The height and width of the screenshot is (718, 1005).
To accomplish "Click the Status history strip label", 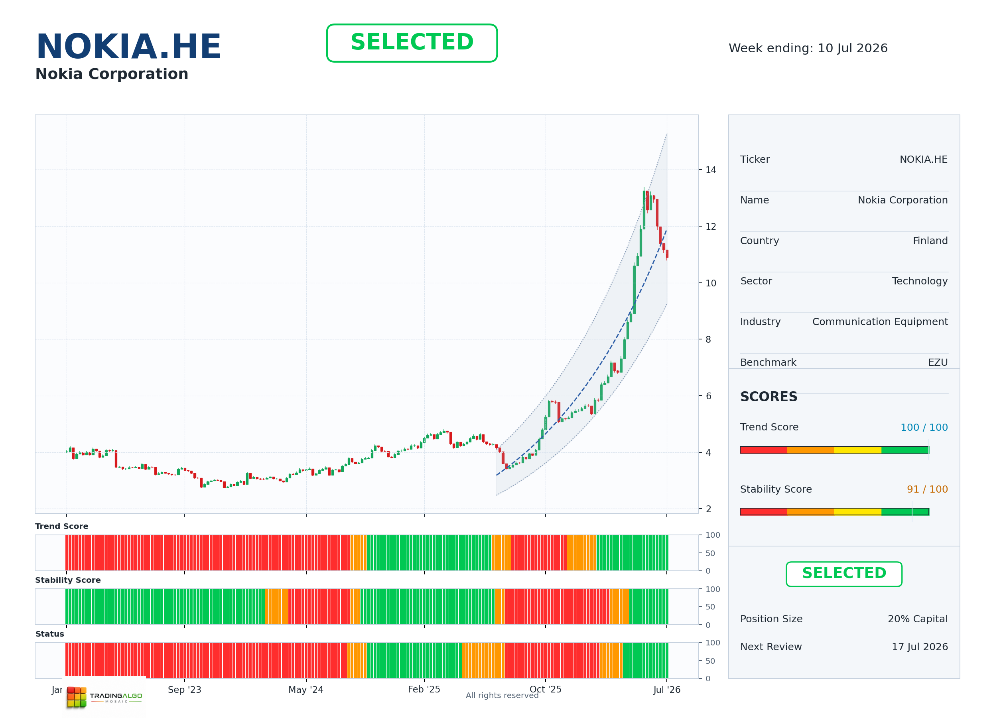I will [50, 634].
